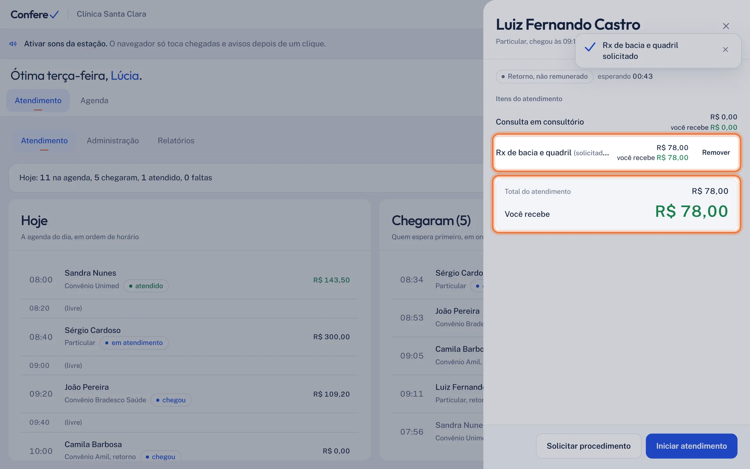Click the Total do atendimento R$ 78,00 value

(x=710, y=191)
